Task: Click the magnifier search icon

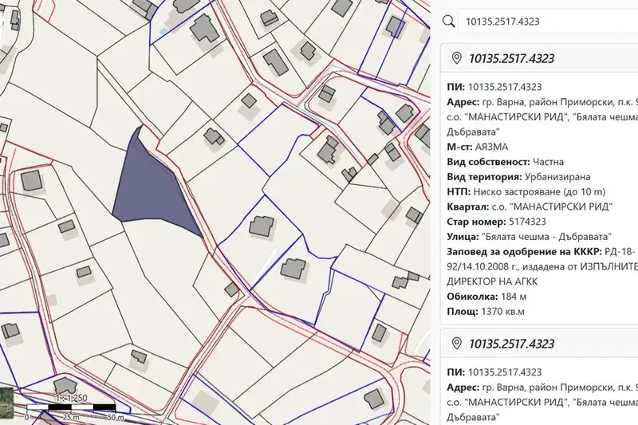Action: coord(448,22)
